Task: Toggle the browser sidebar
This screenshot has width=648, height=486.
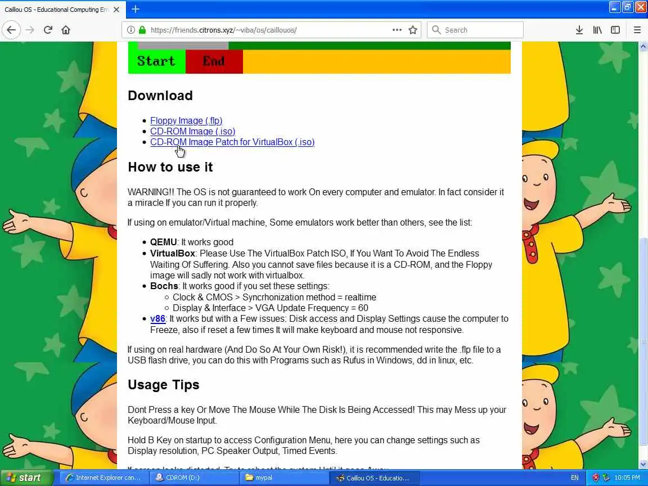Action: tap(615, 30)
